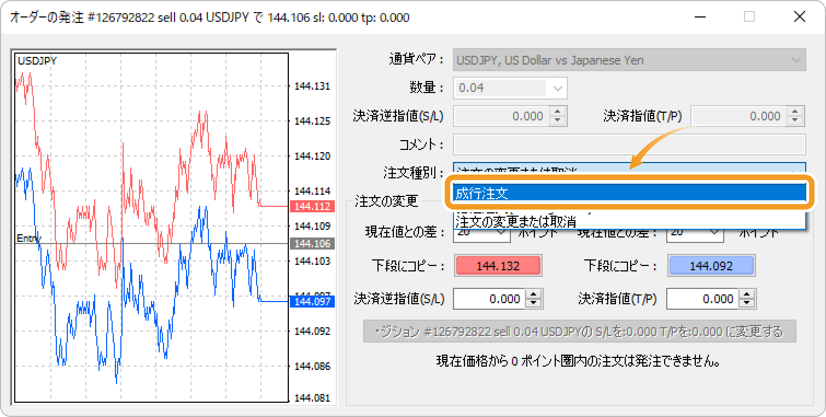Click the 決済指値(T/P) field in 注文の変更 group
The image size is (826, 417).
coord(702,299)
